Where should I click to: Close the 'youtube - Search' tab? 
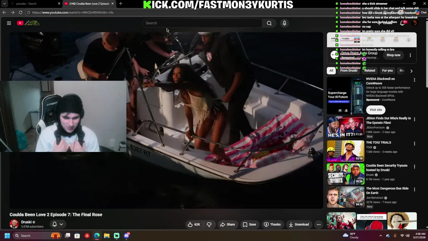59,4
